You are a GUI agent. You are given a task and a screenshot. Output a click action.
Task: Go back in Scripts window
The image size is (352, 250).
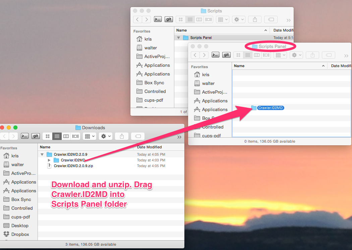[x=137, y=19]
